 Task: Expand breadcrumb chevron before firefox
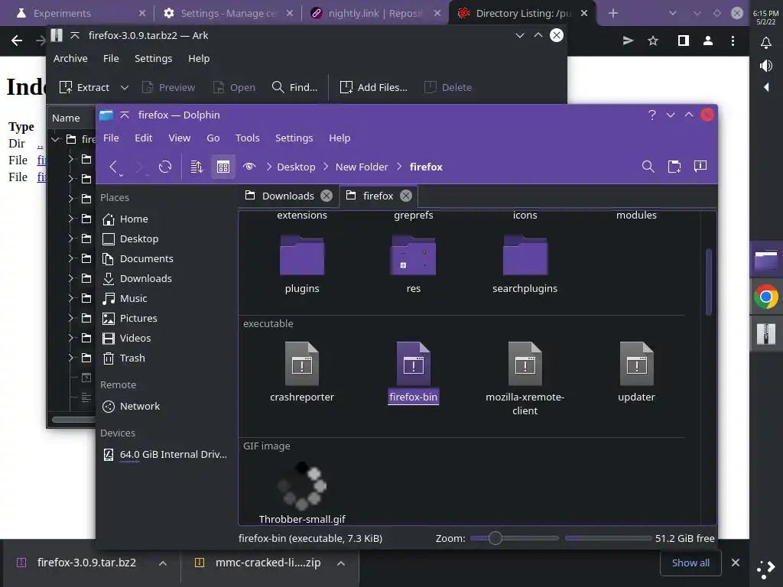[x=399, y=167]
